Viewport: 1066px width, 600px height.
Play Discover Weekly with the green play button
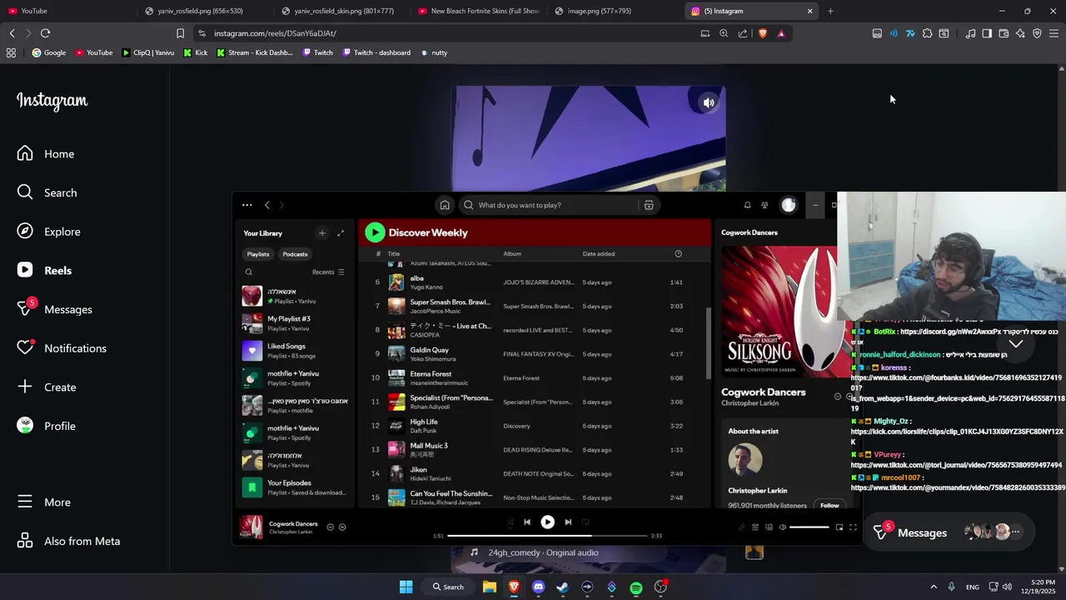pos(375,232)
